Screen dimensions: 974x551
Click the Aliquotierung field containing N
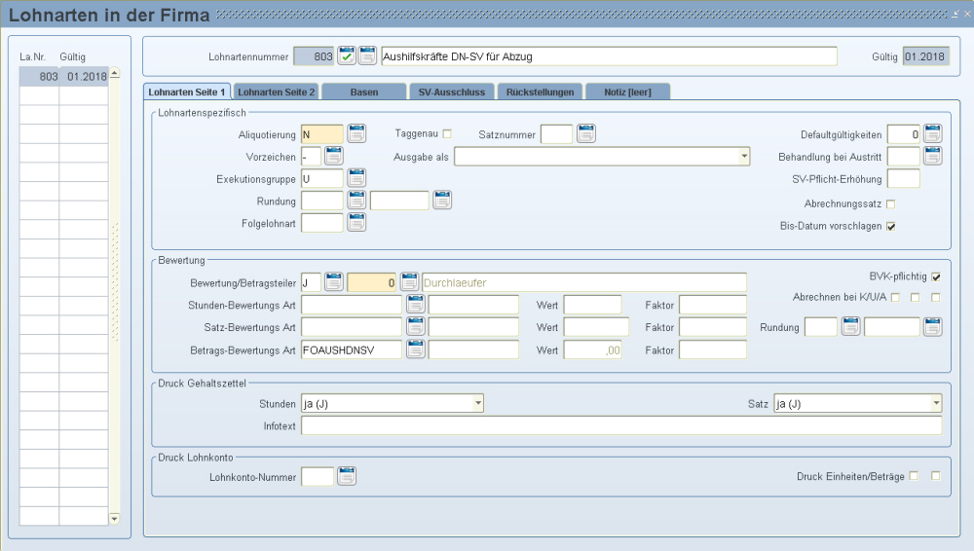click(321, 134)
